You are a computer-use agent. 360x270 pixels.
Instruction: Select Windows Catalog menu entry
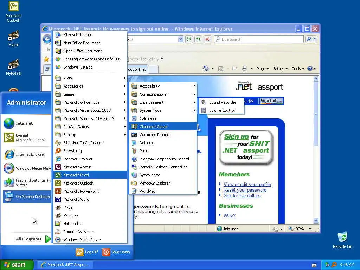pos(90,67)
